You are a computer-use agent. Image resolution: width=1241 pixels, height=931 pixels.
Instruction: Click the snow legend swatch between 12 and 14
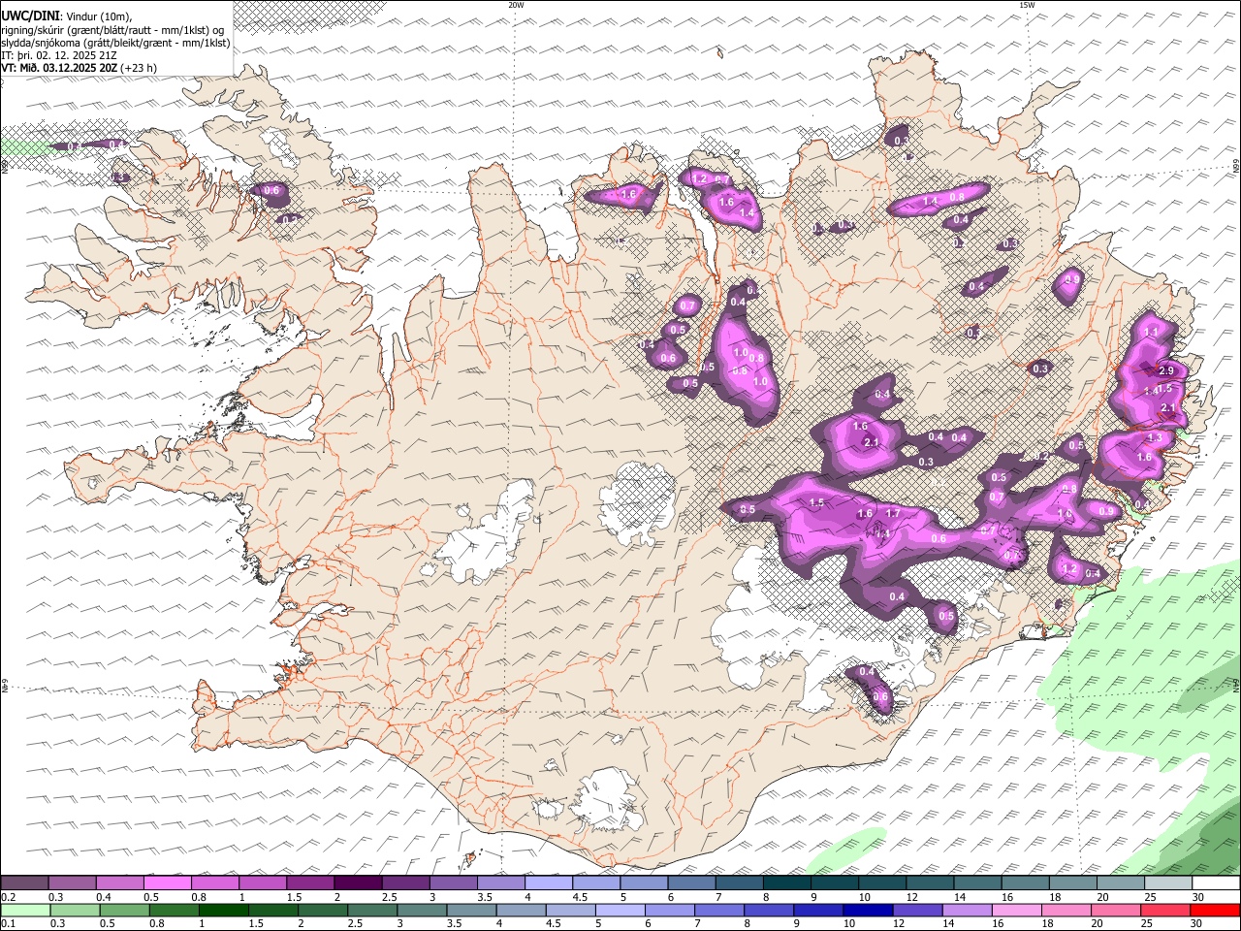tap(930, 883)
